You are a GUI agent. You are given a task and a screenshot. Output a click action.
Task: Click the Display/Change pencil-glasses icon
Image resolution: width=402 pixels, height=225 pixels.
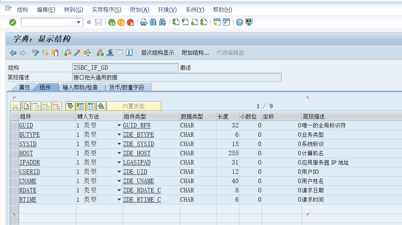tap(36, 53)
